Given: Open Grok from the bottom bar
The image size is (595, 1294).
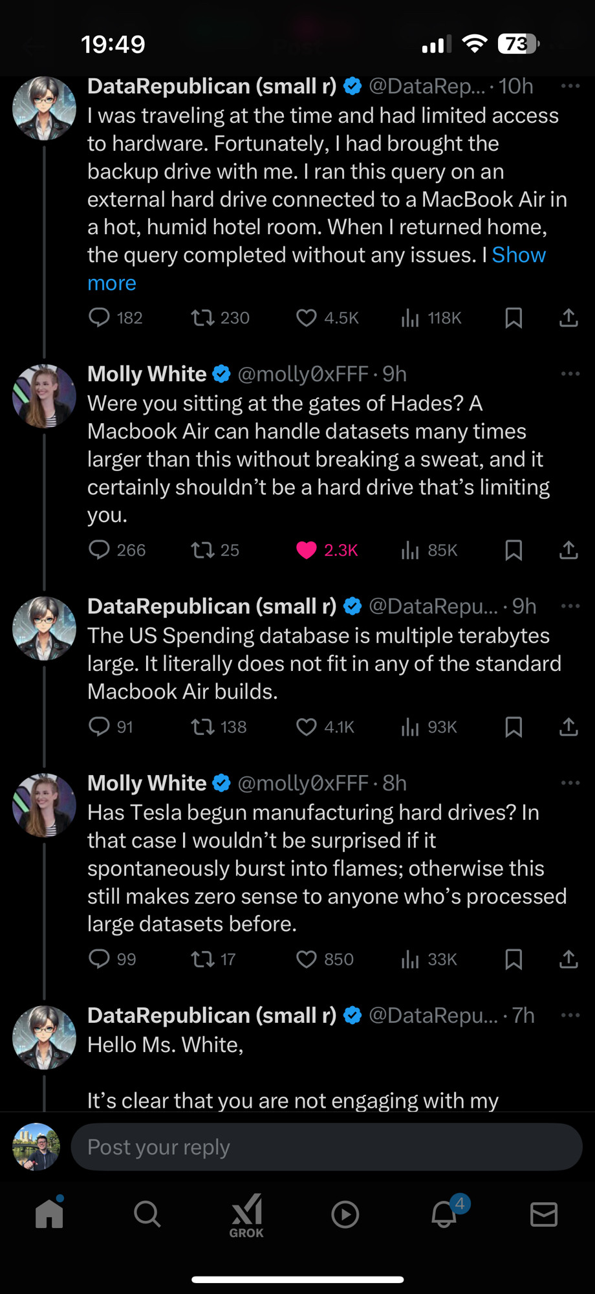Looking at the screenshot, I should point(246,1214).
